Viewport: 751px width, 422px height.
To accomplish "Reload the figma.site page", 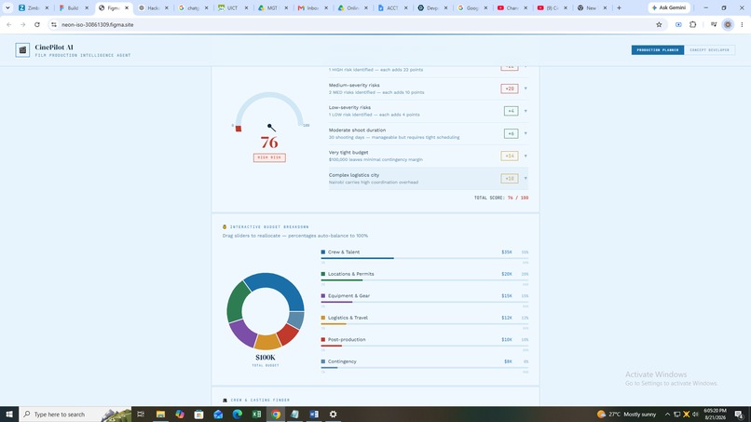I will click(x=37, y=24).
